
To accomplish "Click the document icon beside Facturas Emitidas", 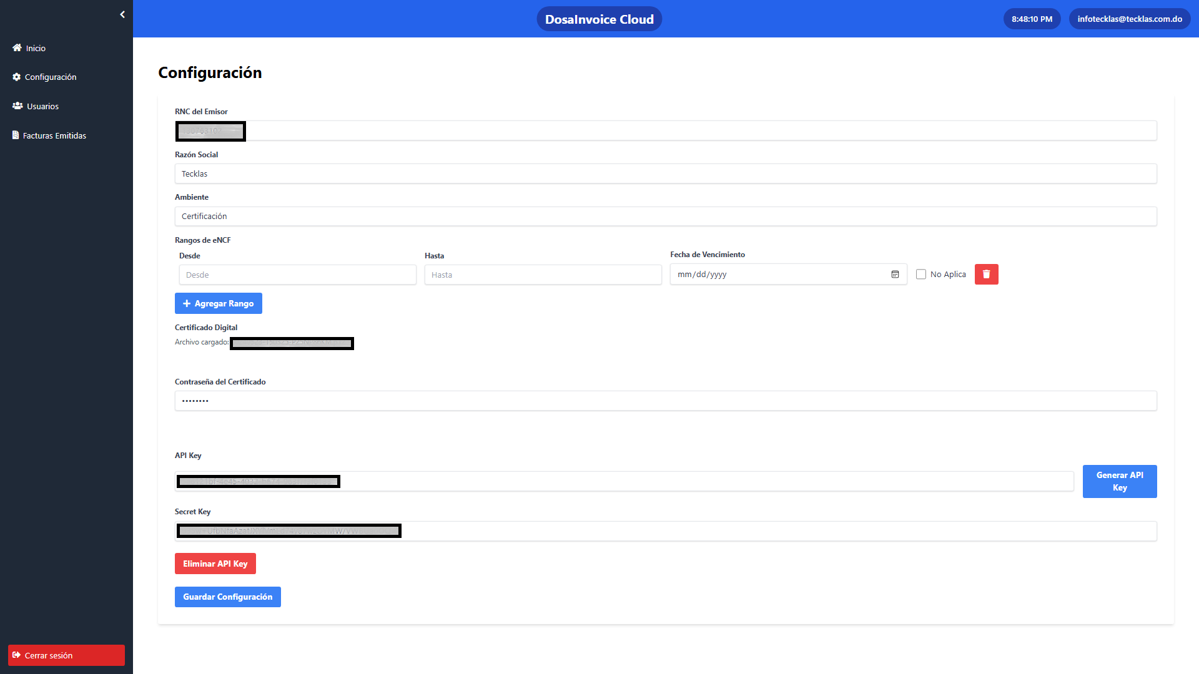I will (16, 135).
